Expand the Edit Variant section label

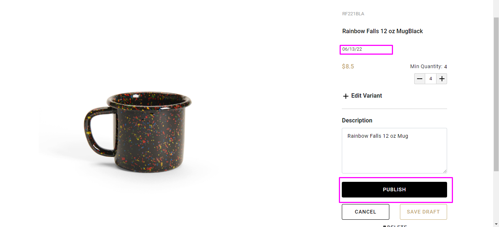366,96
